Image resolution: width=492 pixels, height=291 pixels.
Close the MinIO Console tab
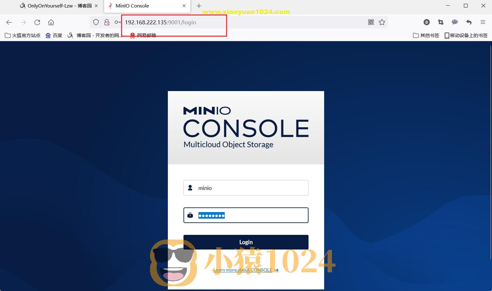[184, 6]
